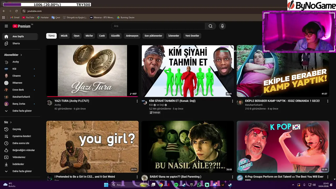Select the Son yüklenenler chip

153,36
